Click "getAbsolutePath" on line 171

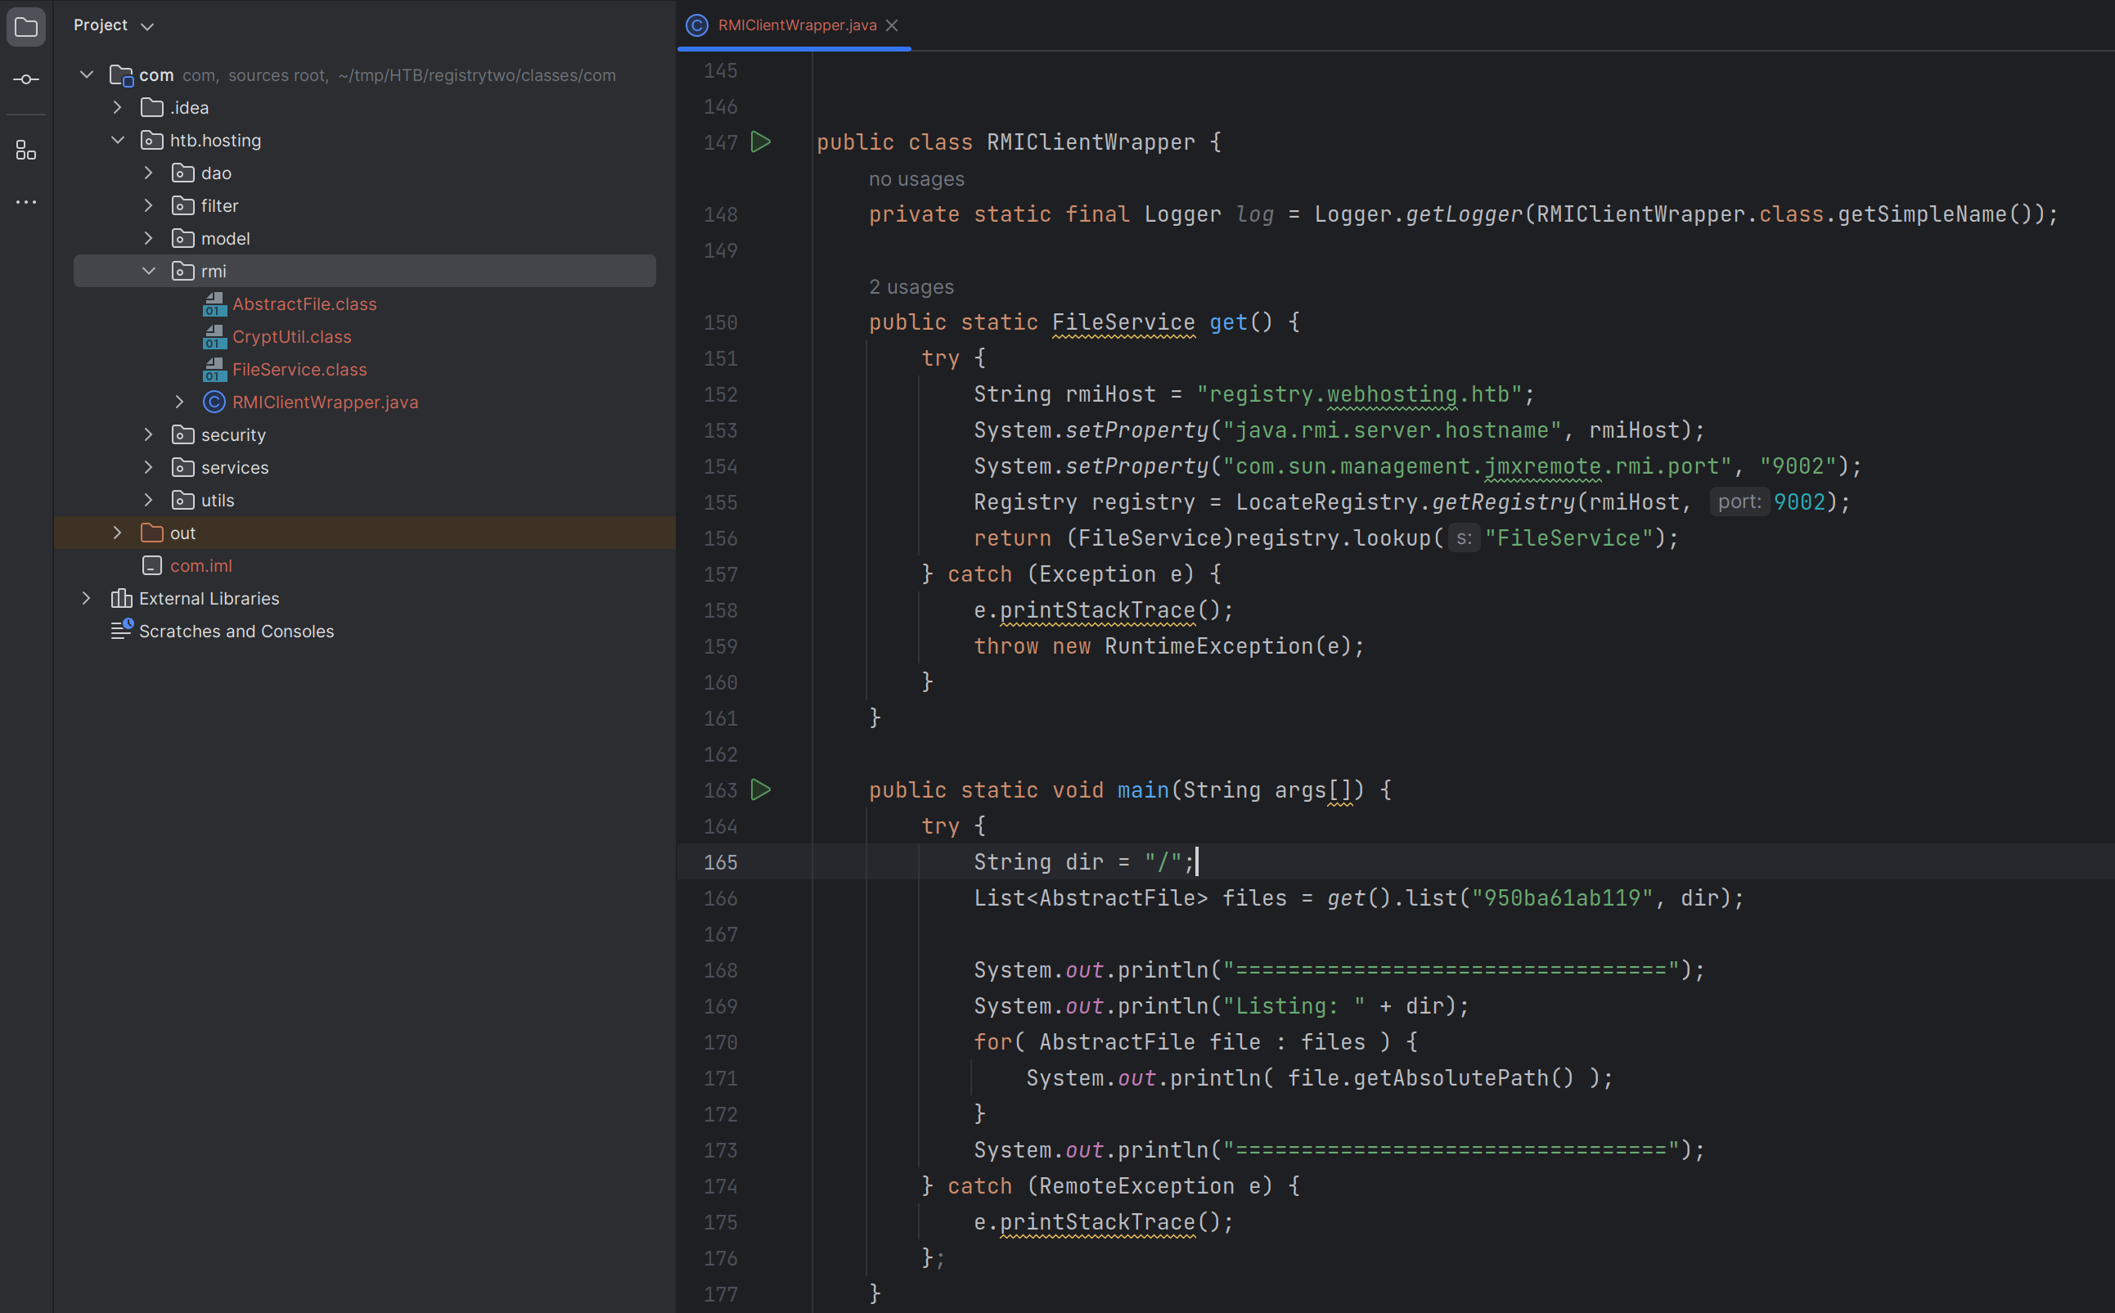click(1451, 1077)
